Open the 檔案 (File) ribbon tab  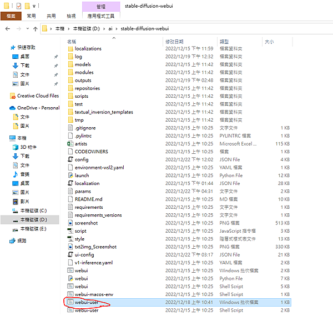pos(11,16)
